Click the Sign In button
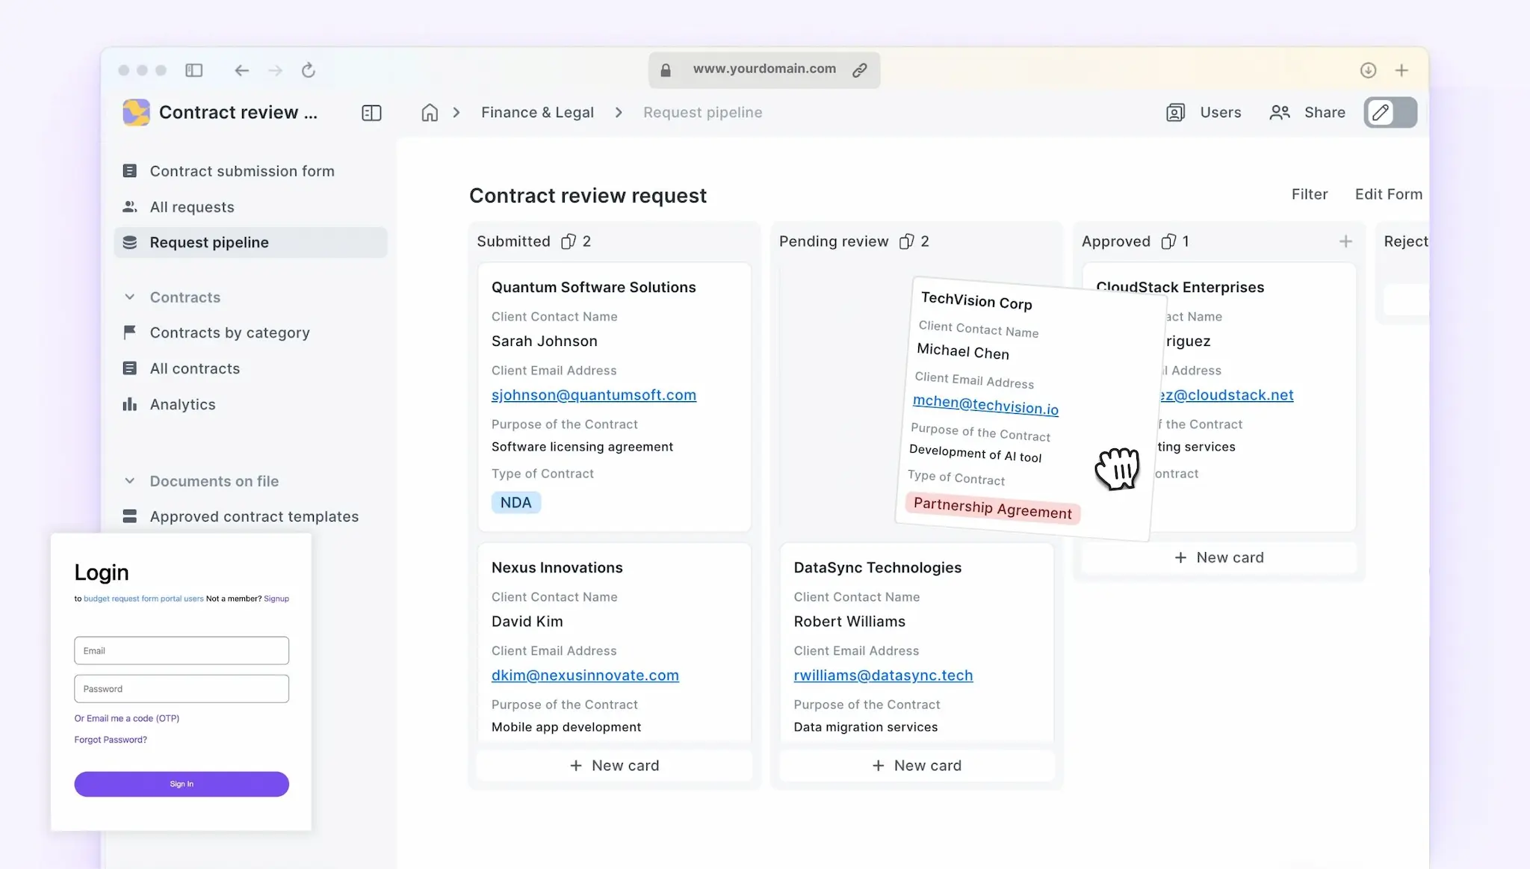The width and height of the screenshot is (1530, 869). pos(182,784)
